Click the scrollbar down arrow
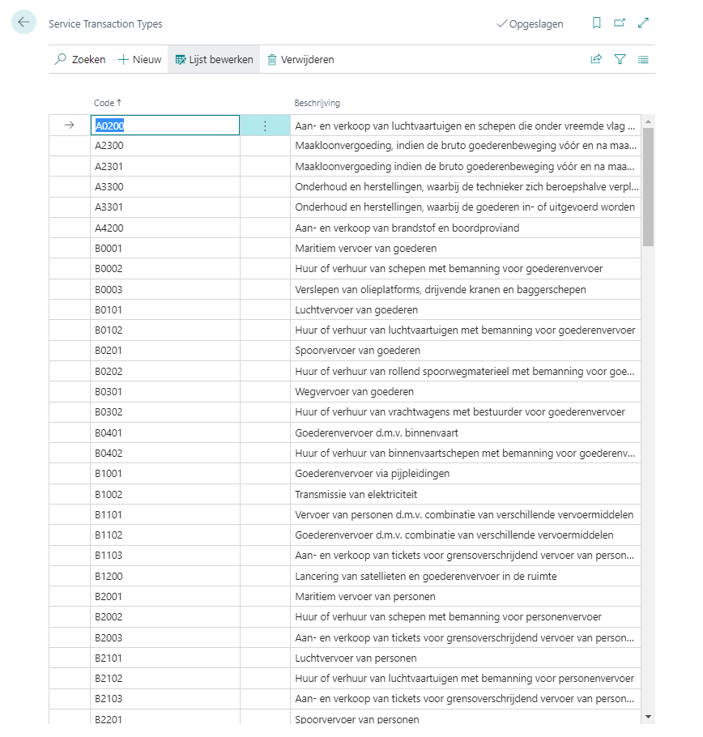 (x=648, y=717)
